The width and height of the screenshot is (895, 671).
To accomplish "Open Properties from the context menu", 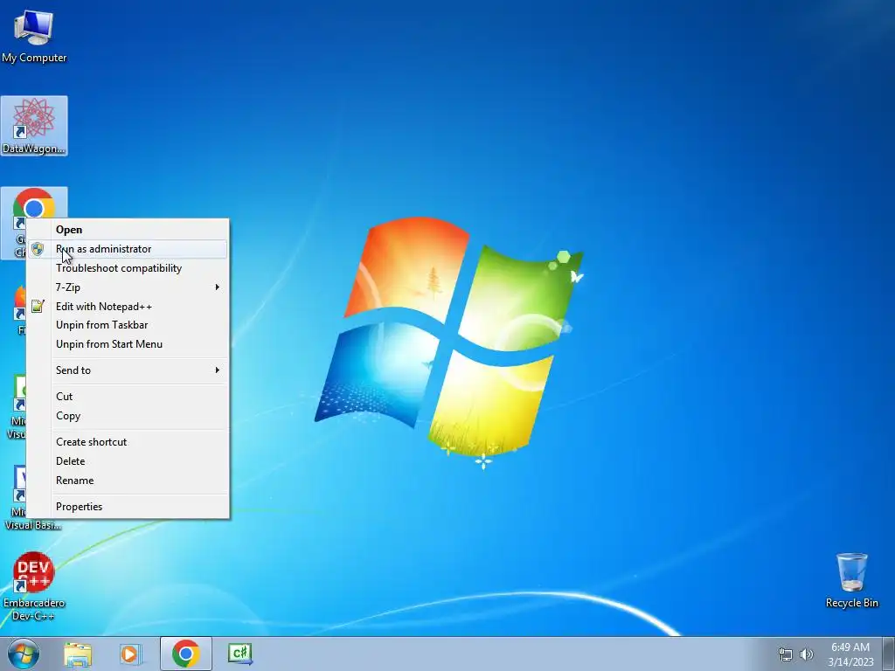I will click(128, 507).
